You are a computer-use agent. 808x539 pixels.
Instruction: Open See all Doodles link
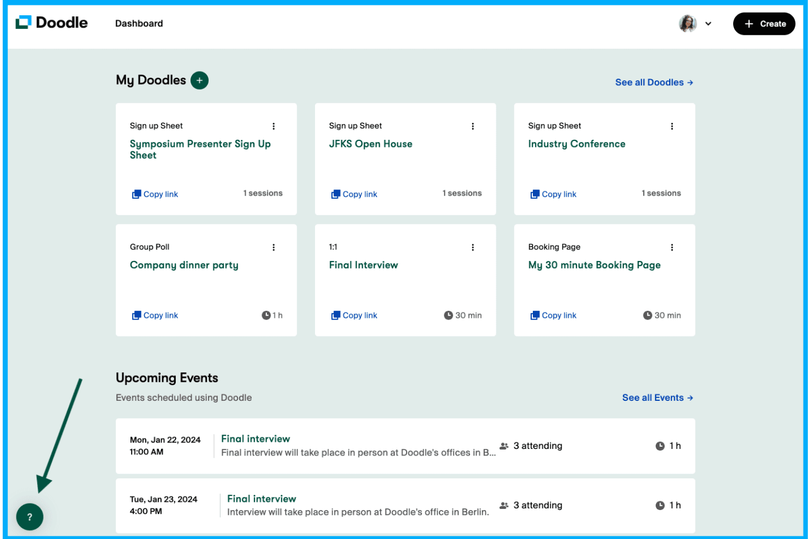click(654, 82)
